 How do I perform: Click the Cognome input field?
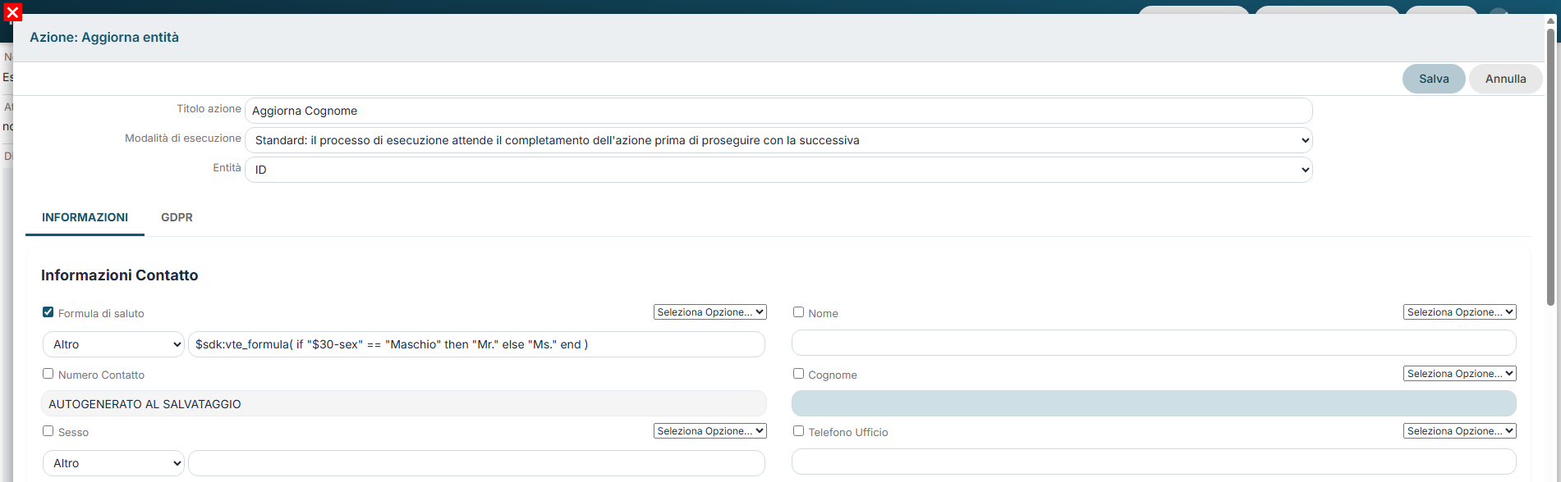click(1154, 403)
